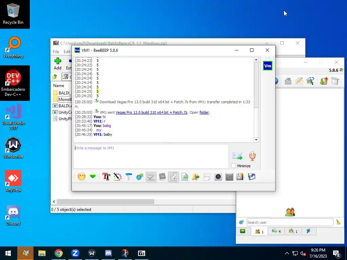Click the mailbox icon in BeeBEEP main toolbar

[x=288, y=81]
